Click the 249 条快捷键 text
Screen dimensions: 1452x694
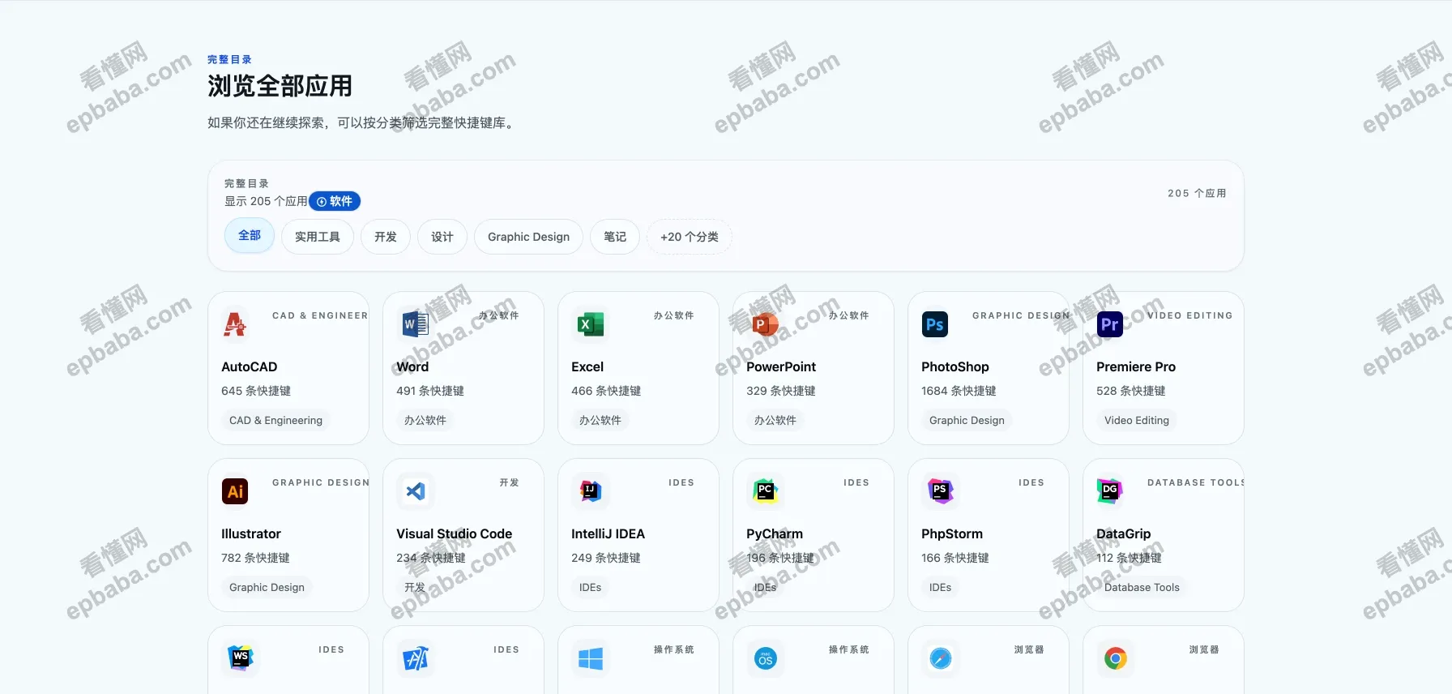tap(606, 558)
